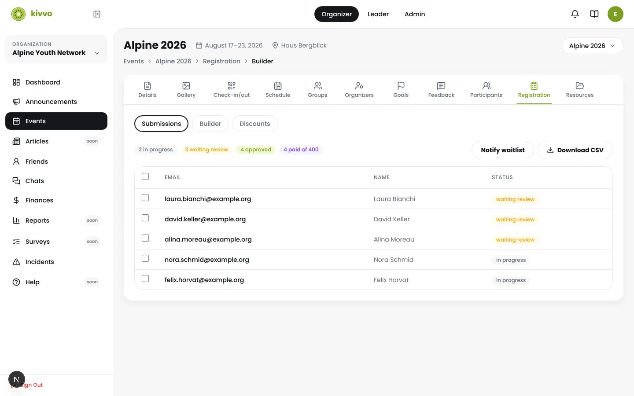Click the Notify waitlist button
This screenshot has width=634, height=396.
tap(503, 150)
